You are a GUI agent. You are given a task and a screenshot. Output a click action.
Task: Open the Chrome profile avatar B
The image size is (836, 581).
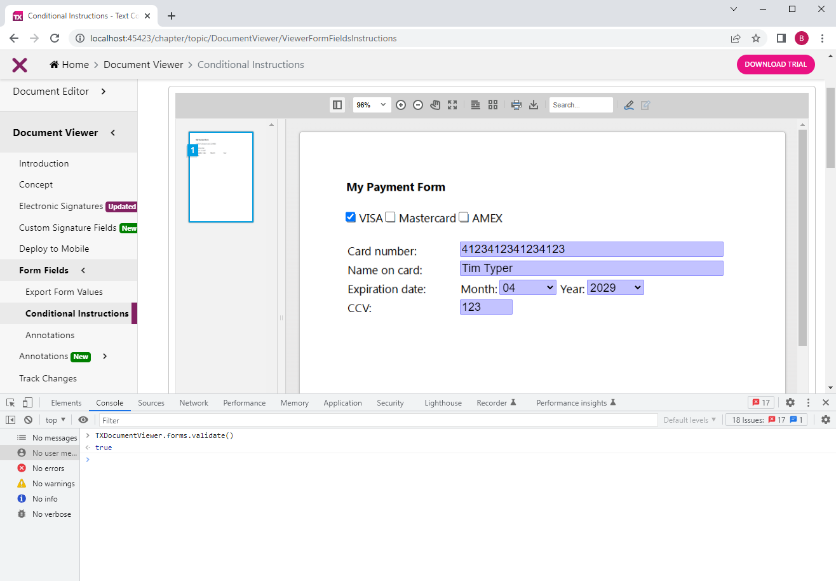coord(802,38)
